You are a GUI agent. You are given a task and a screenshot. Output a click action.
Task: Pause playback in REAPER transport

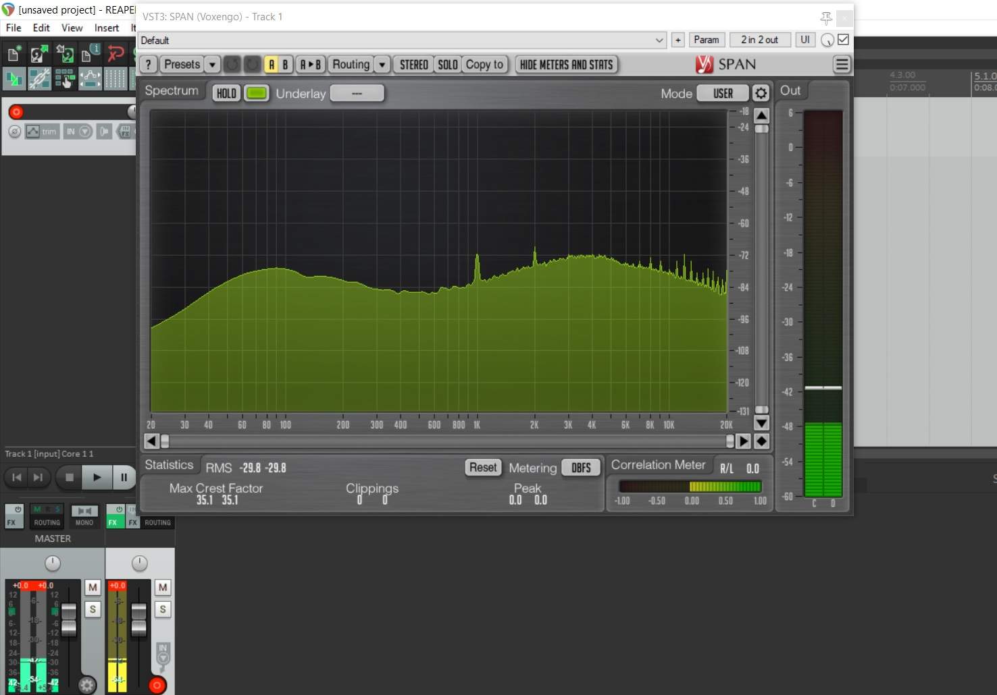coord(124,477)
